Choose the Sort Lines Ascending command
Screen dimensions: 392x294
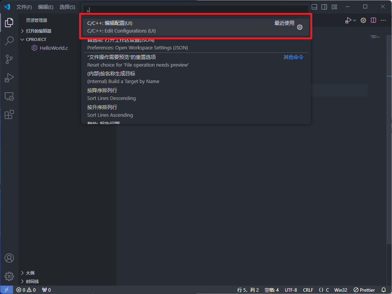[x=196, y=111]
